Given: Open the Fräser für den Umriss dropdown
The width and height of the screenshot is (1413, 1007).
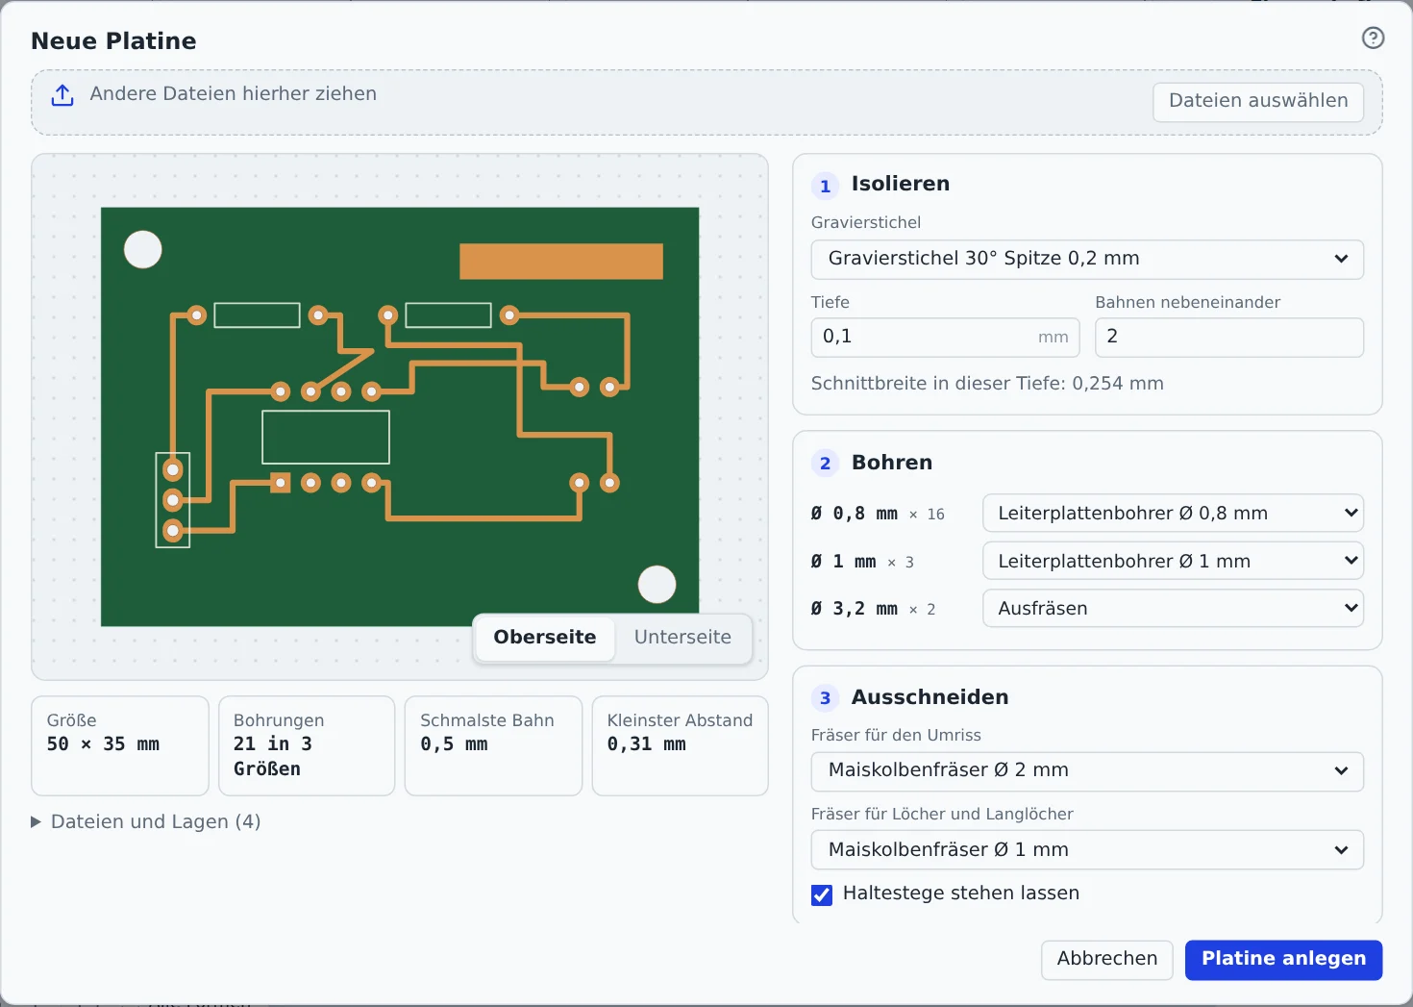Looking at the screenshot, I should [1087, 770].
